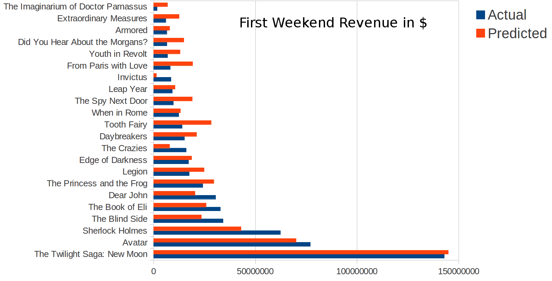Select the Predicted bar for From Paris with Love

173,64
